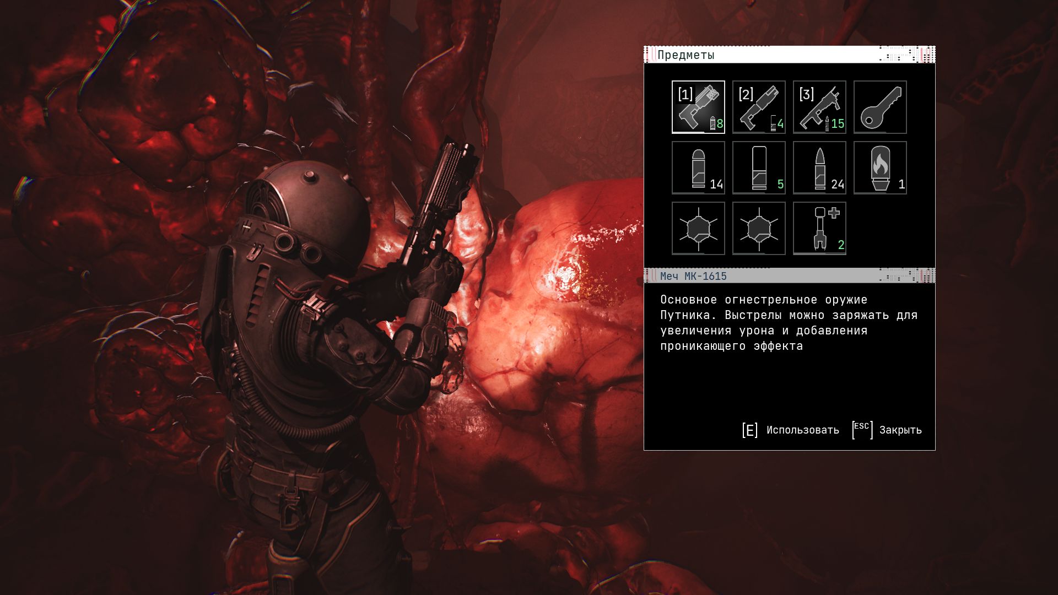
Task: Select the second hexagonal mine item
Action: click(x=758, y=228)
